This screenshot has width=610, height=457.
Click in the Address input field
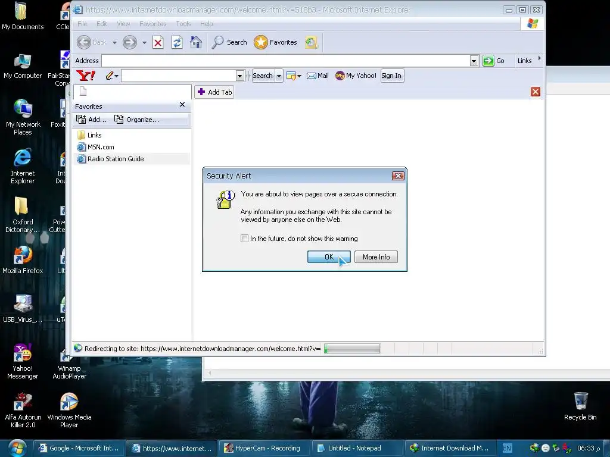point(285,61)
